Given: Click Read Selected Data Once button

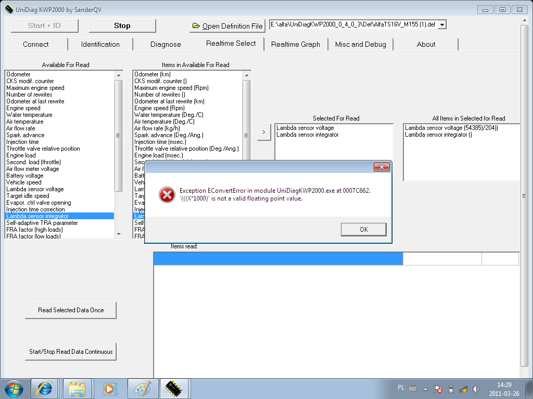Looking at the screenshot, I should [71, 310].
